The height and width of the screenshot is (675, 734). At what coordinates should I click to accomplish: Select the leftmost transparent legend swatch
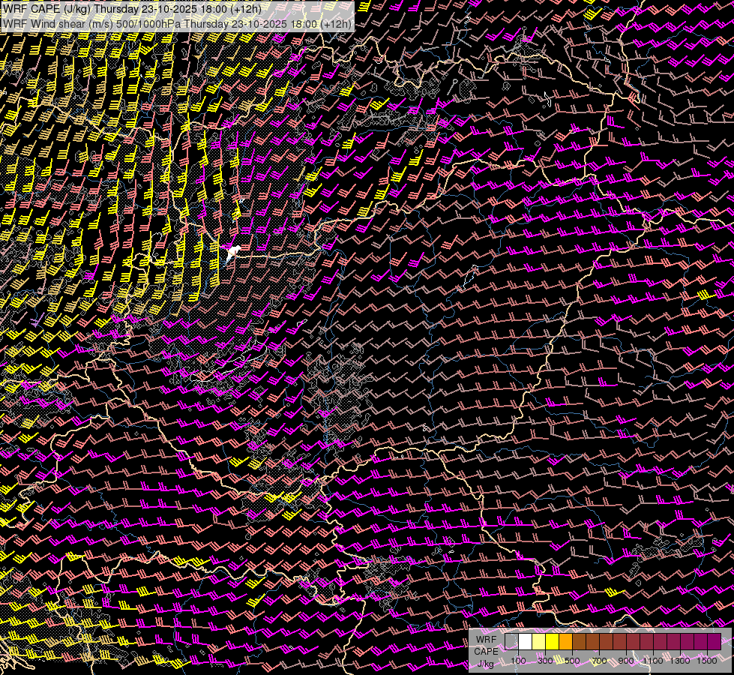(x=511, y=642)
